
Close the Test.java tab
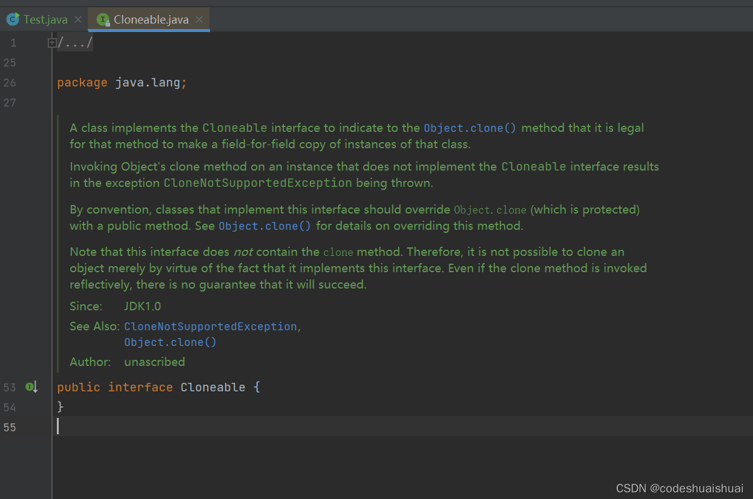tap(78, 19)
